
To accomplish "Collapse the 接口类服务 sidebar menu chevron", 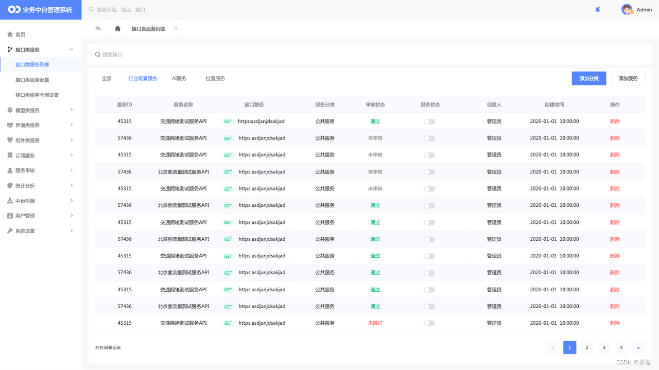I will (x=72, y=49).
